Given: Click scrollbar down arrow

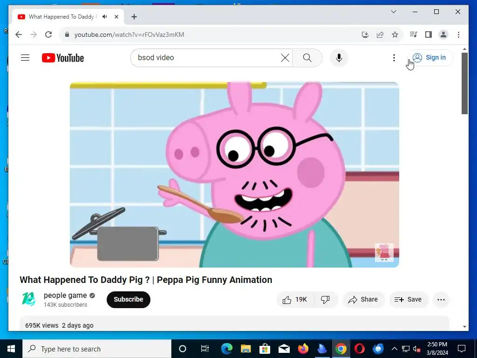Looking at the screenshot, I should [x=464, y=327].
